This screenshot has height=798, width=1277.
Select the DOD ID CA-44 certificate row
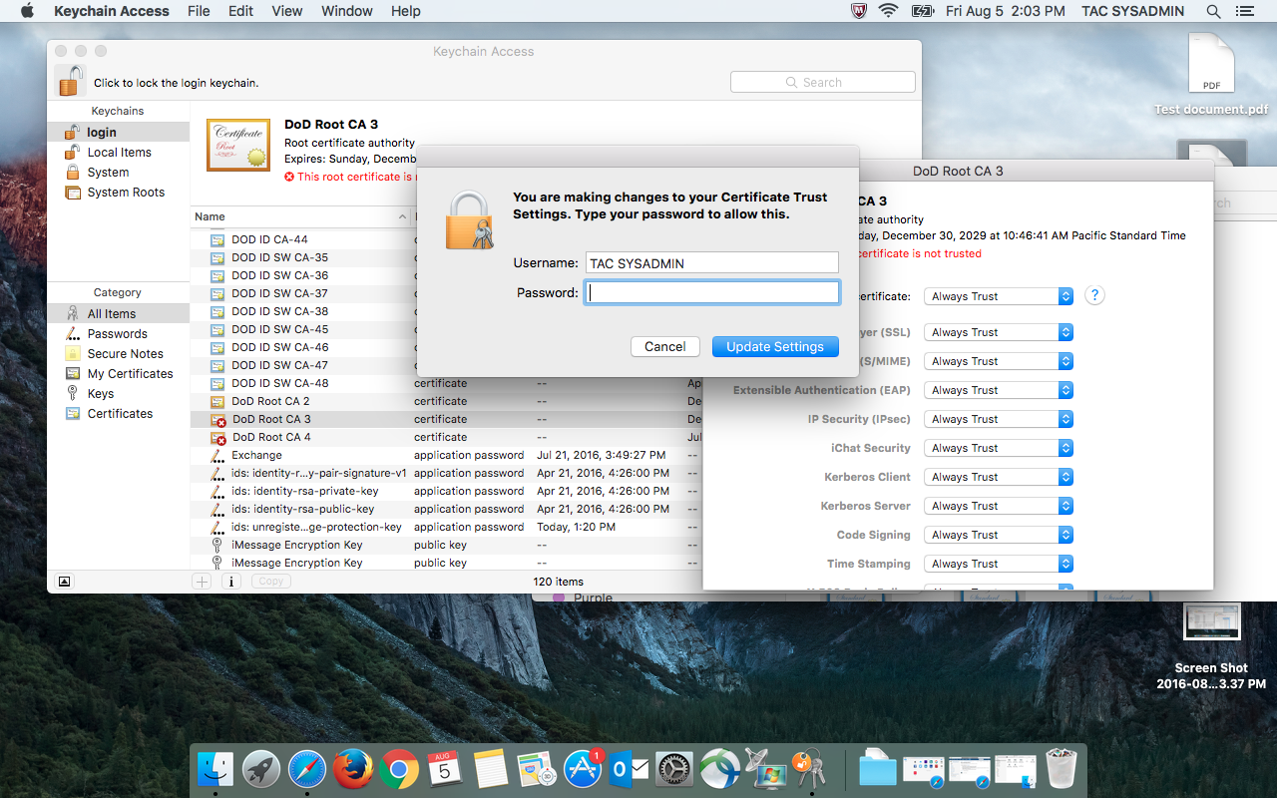coord(304,239)
